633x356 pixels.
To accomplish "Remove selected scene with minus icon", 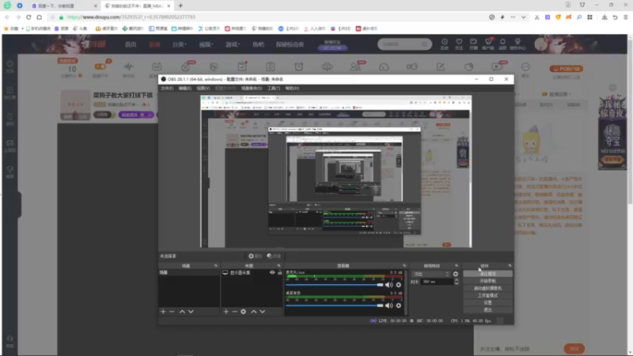I will pyautogui.click(x=172, y=312).
